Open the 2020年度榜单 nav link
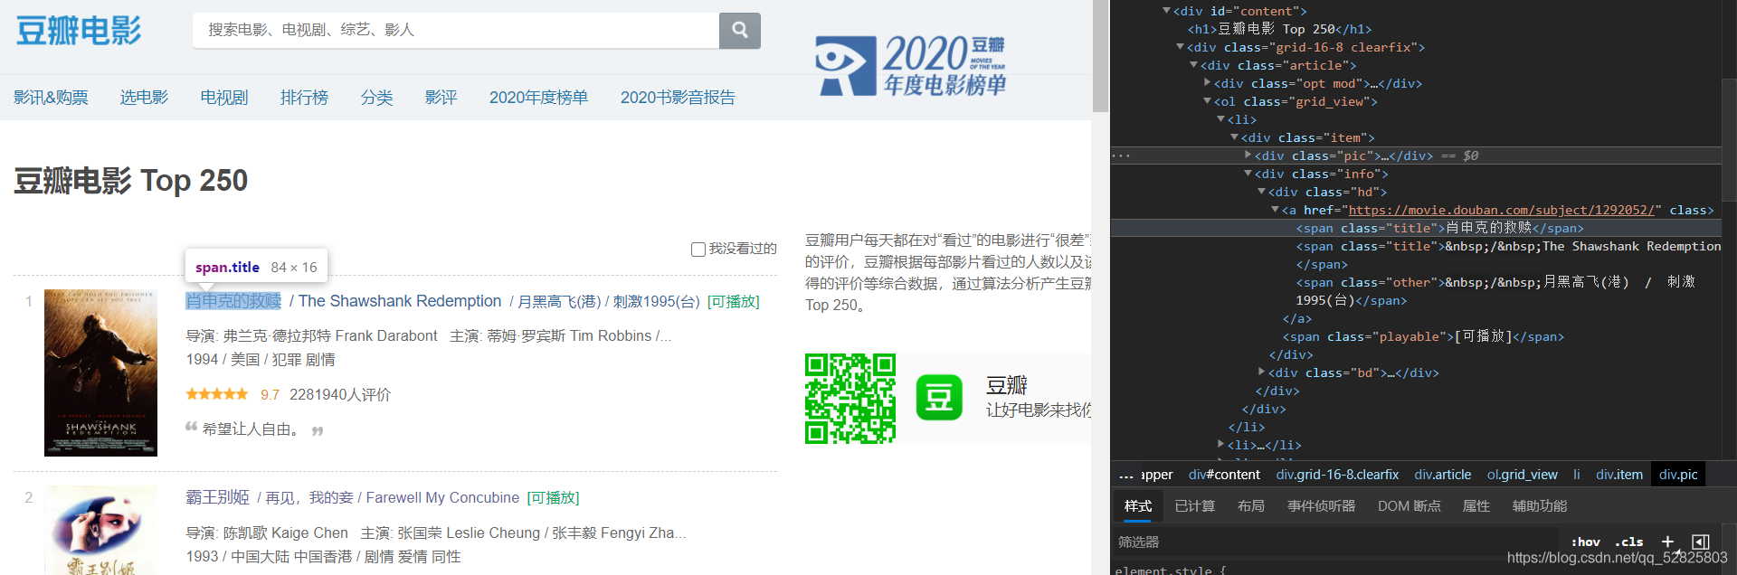1737x575 pixels. pos(538,98)
